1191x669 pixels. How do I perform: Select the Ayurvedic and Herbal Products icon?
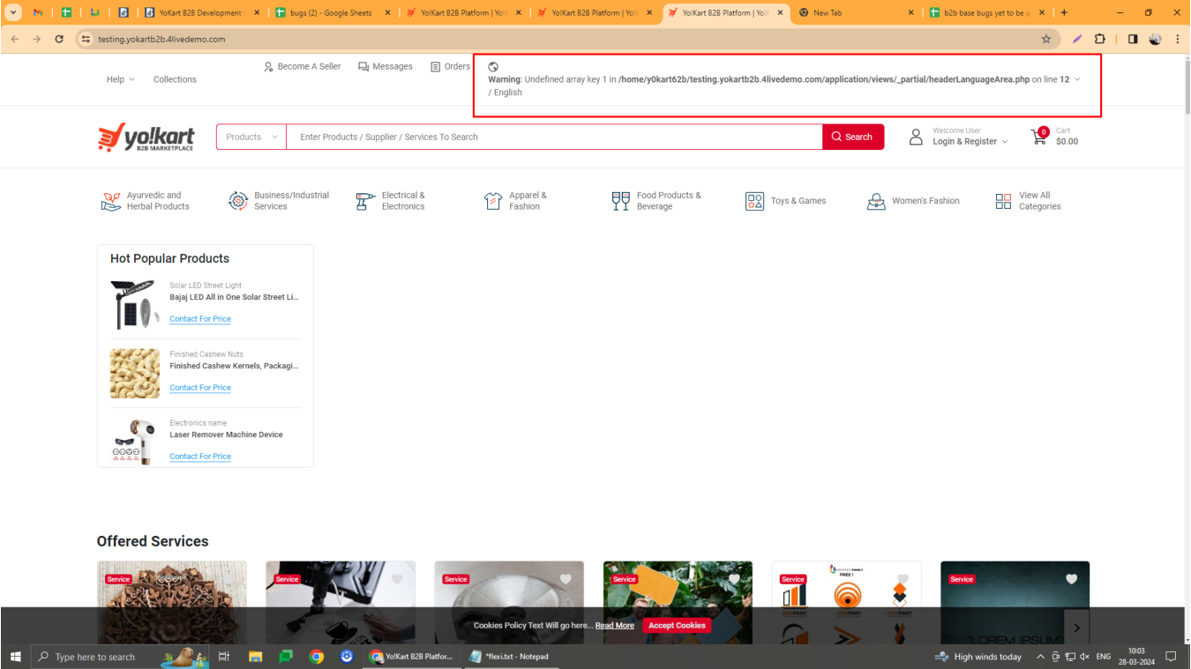click(x=111, y=200)
